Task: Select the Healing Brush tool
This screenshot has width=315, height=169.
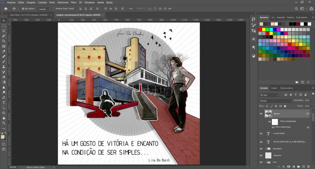Action: [x=4, y=56]
